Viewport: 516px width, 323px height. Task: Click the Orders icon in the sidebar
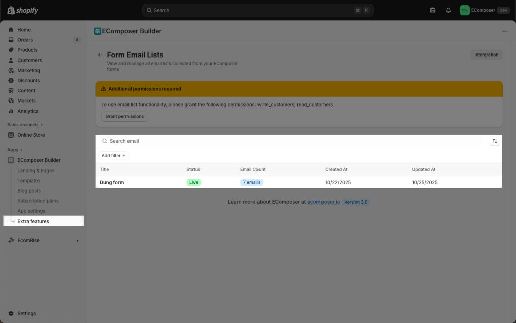[x=11, y=40]
